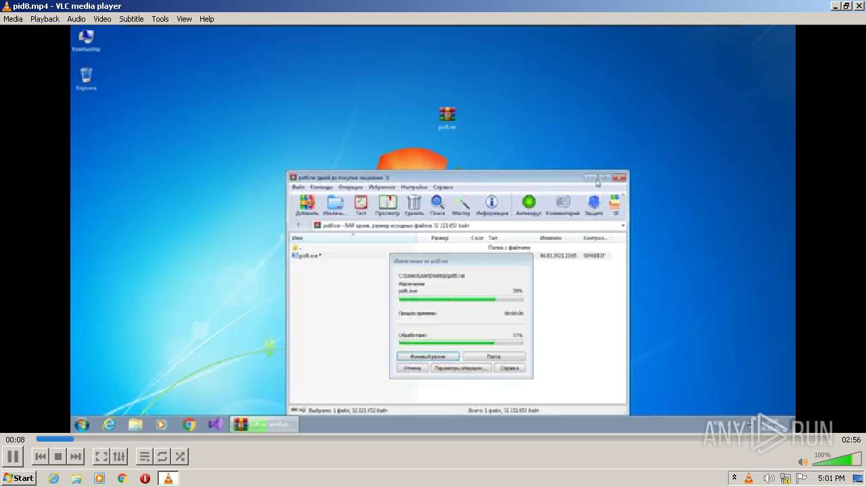Open the VLC Subtitle menu
This screenshot has width=866, height=487.
pos(131,19)
